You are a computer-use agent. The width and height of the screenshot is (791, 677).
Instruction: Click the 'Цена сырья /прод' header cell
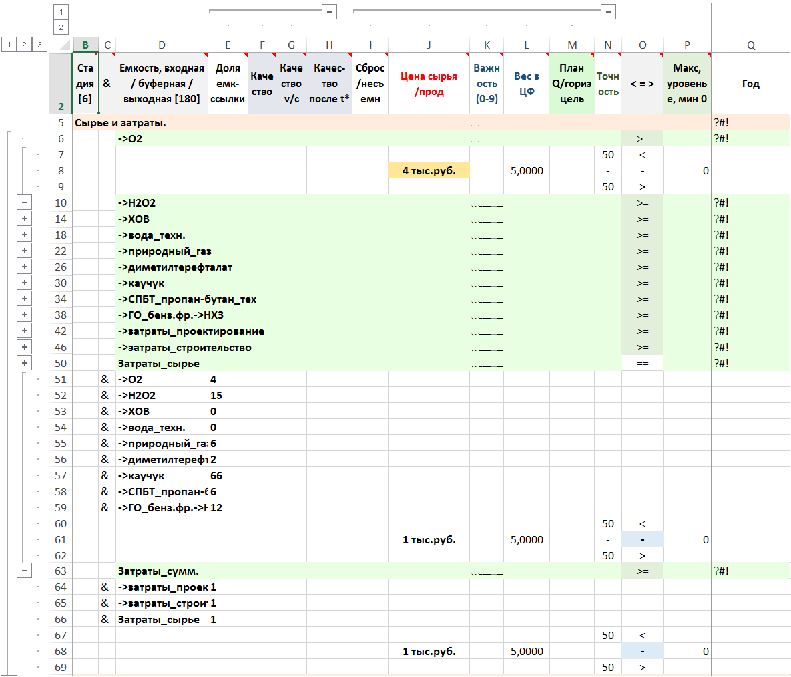(429, 84)
